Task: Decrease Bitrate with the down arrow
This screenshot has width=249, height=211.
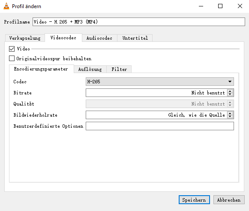Action: click(x=230, y=94)
